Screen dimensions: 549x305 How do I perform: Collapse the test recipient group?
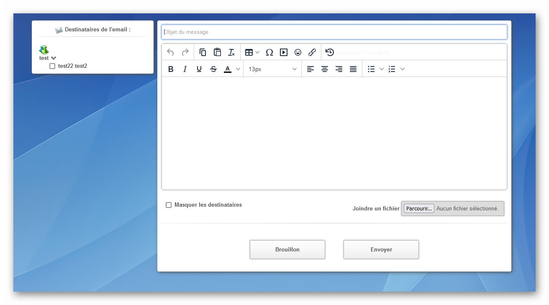(54, 58)
